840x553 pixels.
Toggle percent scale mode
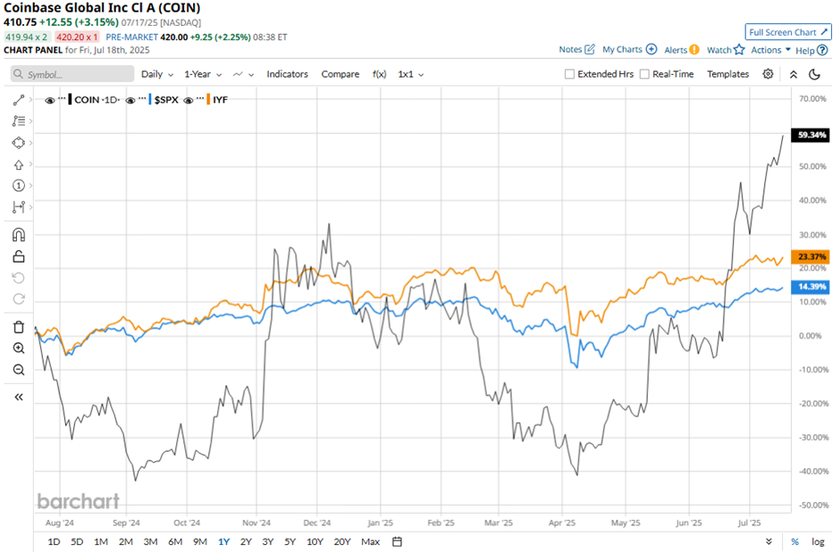click(795, 541)
